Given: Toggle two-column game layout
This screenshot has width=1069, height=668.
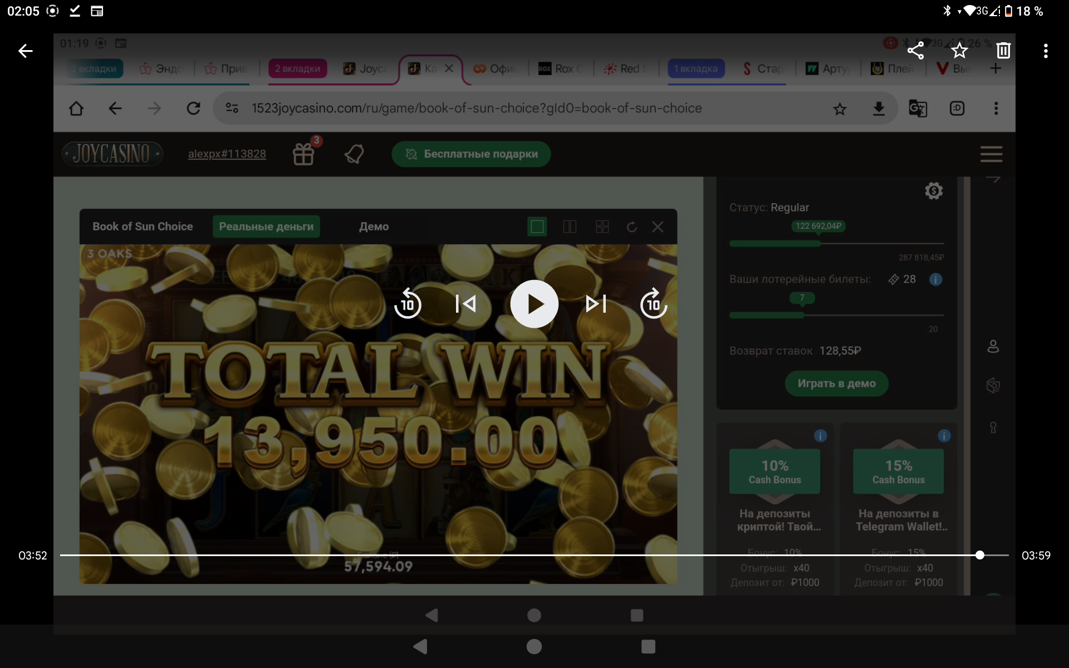Looking at the screenshot, I should (x=570, y=227).
